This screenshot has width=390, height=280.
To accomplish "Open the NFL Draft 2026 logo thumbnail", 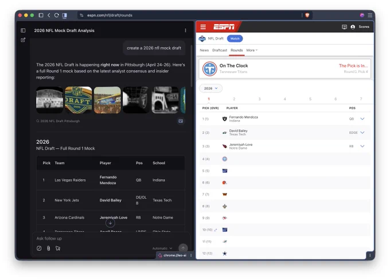I will 79,100.
